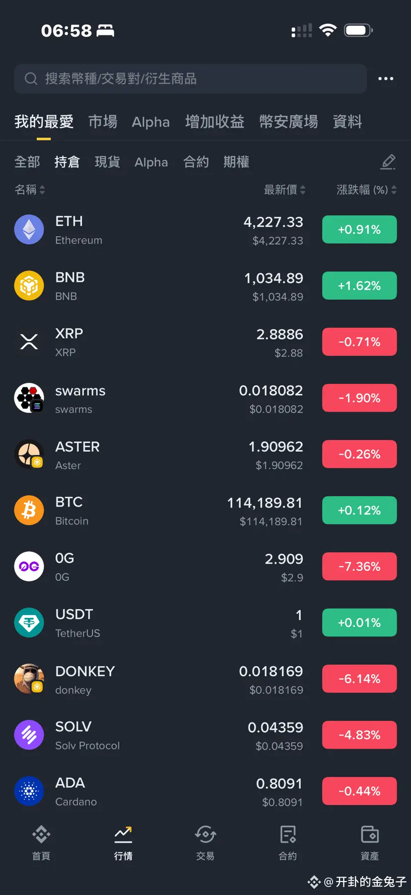Sort list by 最新價 latest price

pos(285,189)
